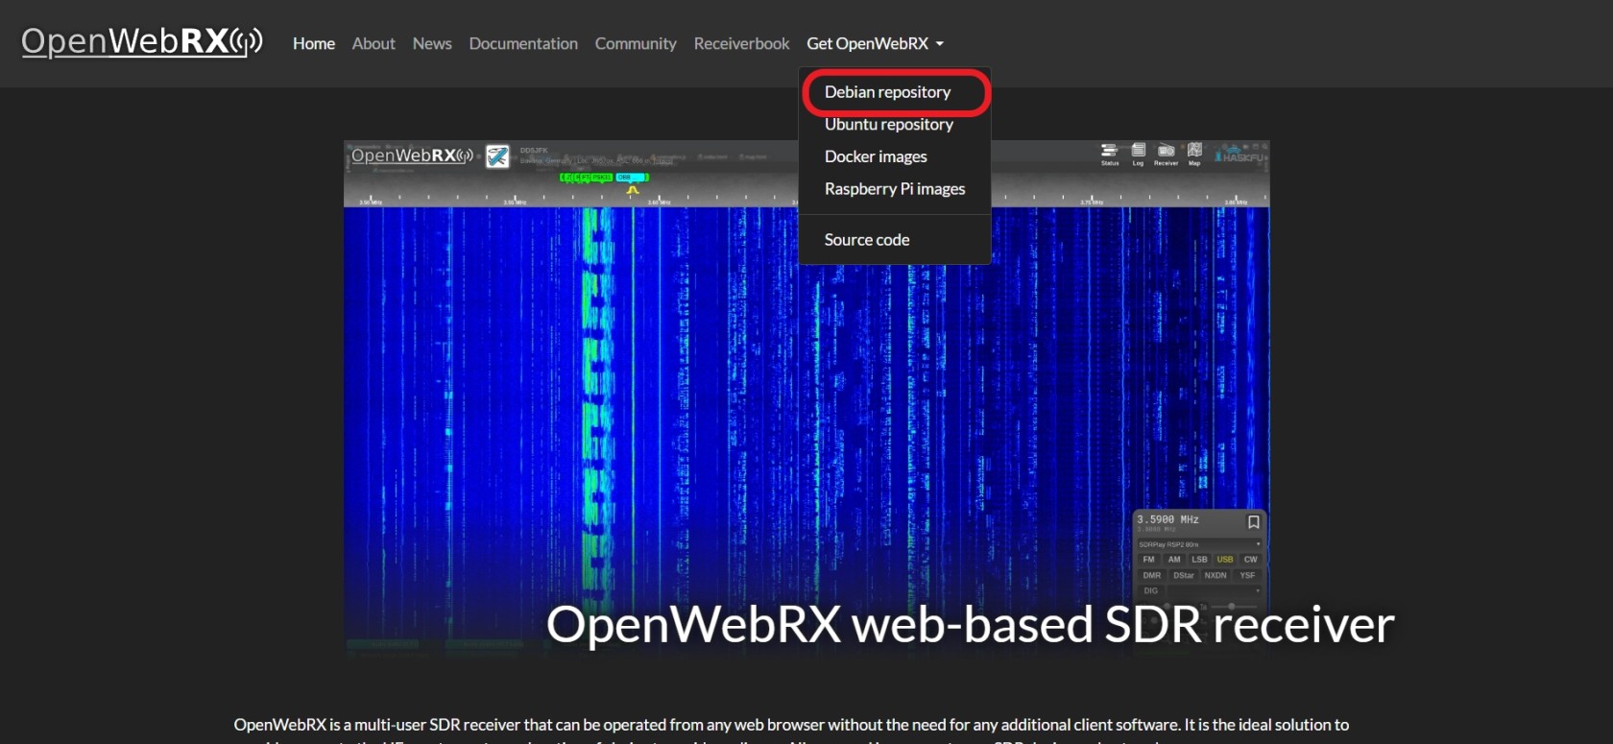Click the Status icon in the receiver screenshot

1110,155
